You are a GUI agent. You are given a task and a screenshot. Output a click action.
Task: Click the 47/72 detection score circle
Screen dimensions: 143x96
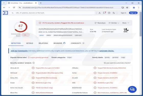[21, 27]
